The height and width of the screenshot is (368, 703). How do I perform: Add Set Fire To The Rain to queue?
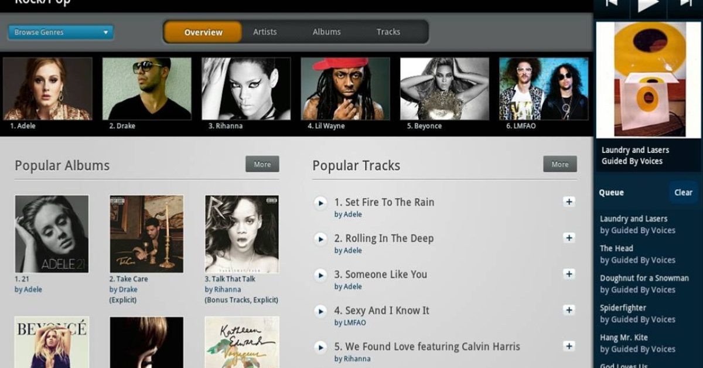(569, 202)
